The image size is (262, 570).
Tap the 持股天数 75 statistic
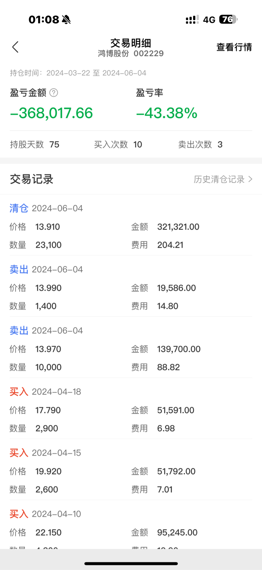34,144
